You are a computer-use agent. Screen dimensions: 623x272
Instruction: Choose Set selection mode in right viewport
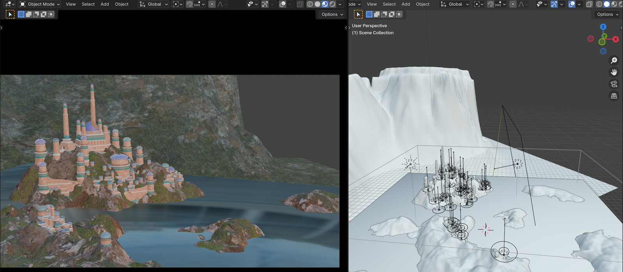pos(369,14)
